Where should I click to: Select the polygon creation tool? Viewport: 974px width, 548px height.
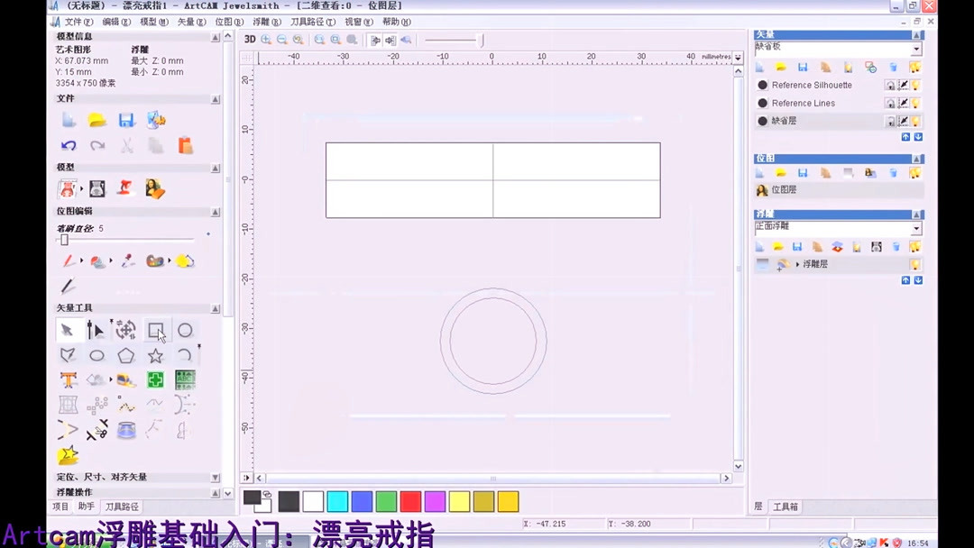(125, 354)
